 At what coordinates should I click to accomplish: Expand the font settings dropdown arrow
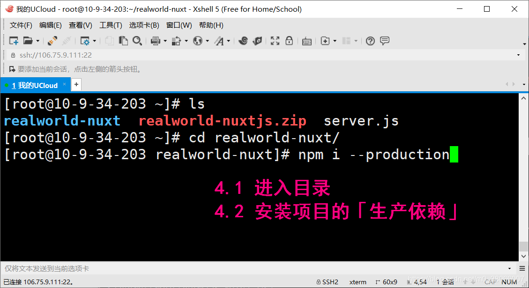(229, 41)
